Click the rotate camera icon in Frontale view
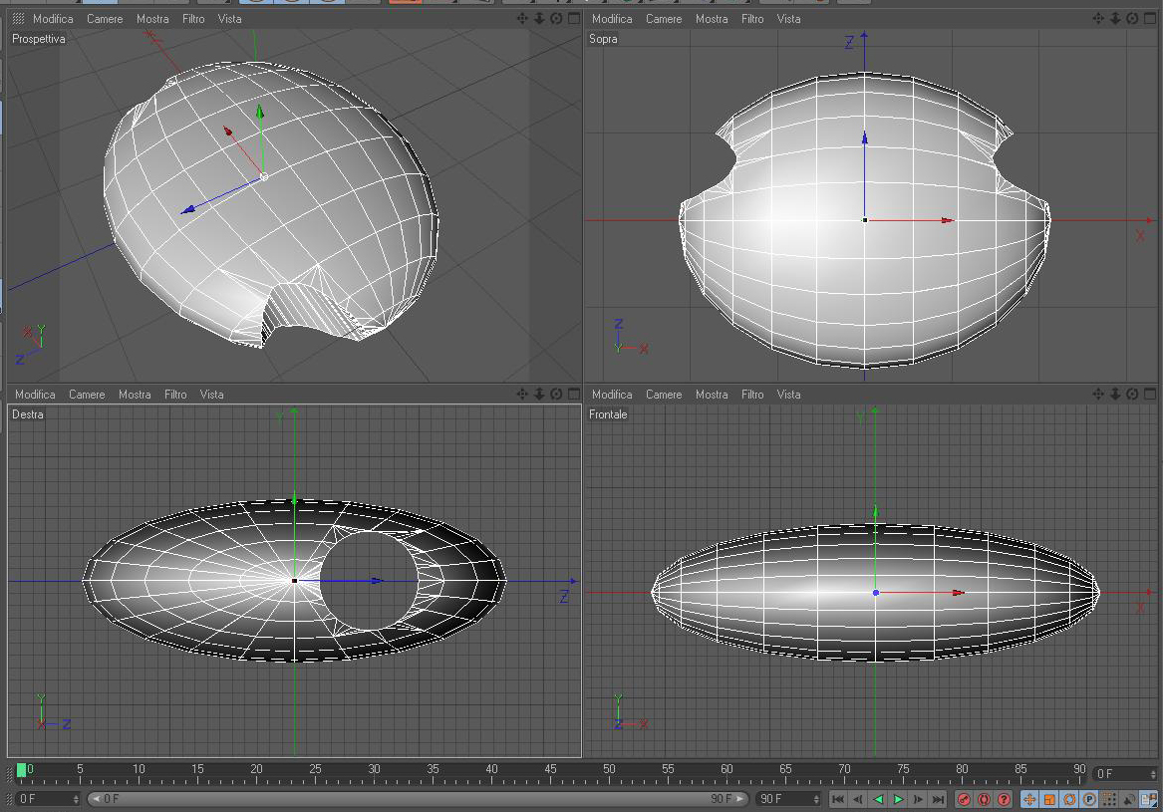The image size is (1163, 812). pos(1132,394)
